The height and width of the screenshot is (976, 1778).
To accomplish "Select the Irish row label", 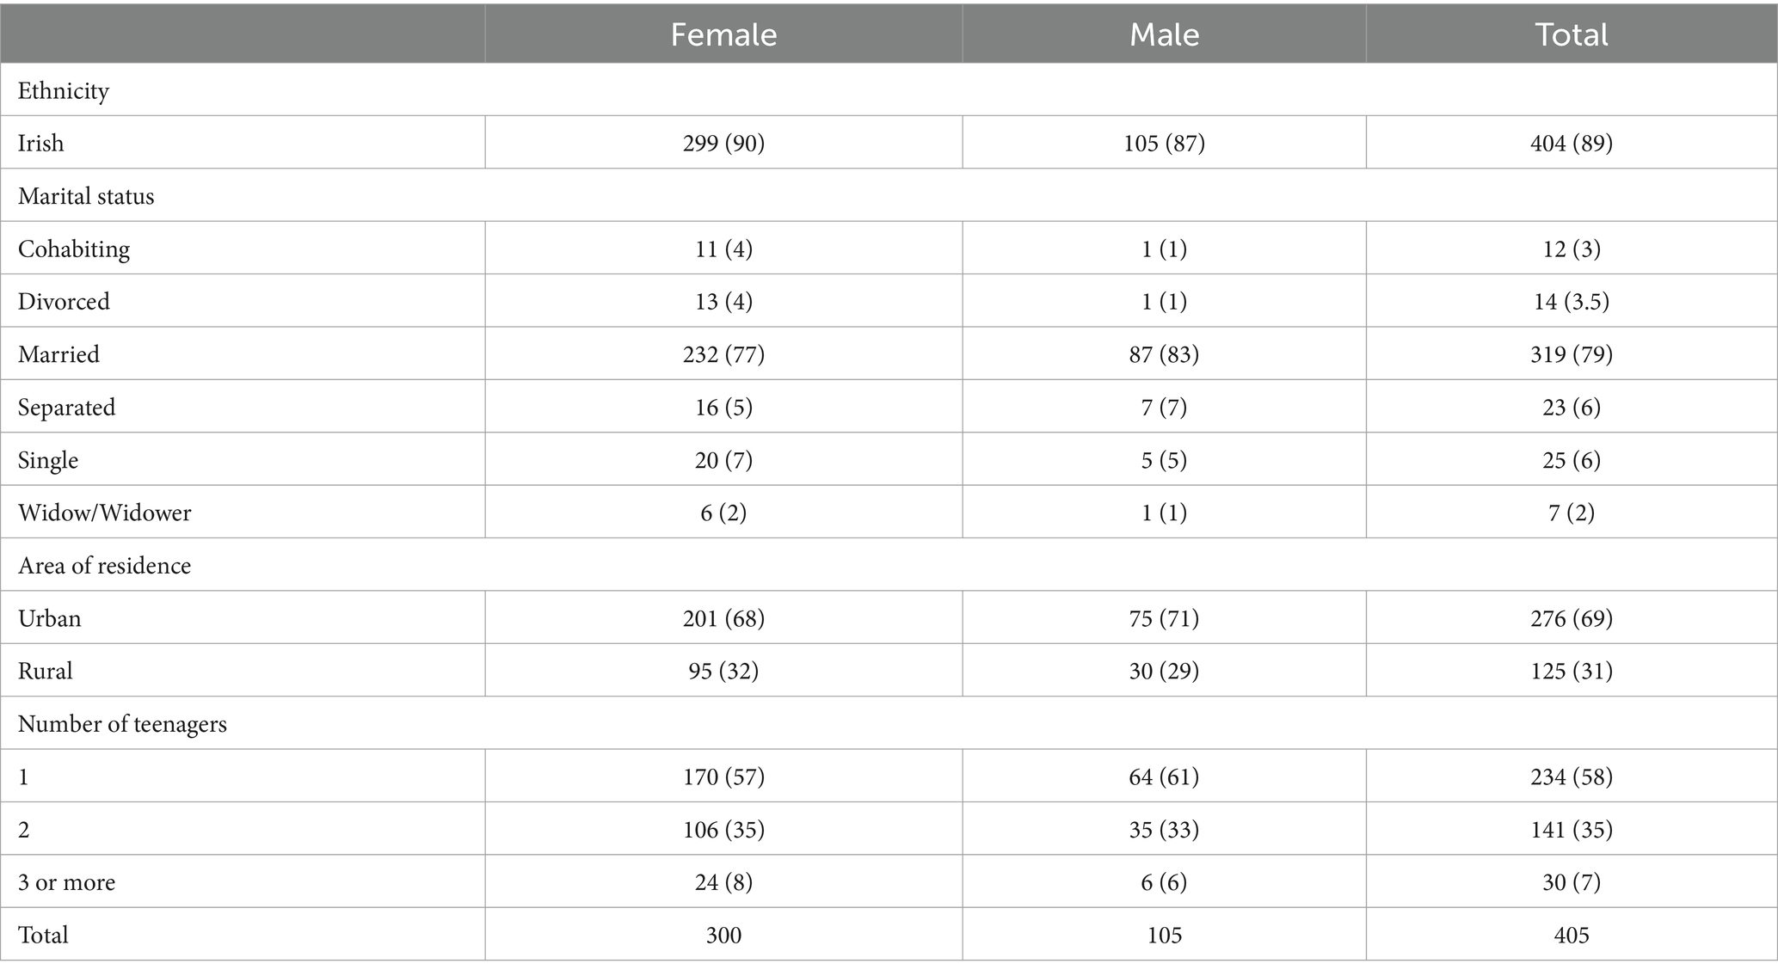I will tap(41, 143).
